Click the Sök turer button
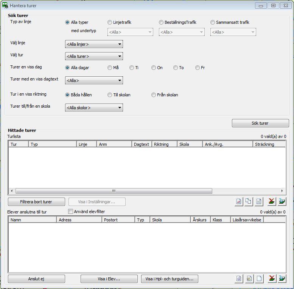Viewport: 294px width, 289px height. tap(260, 123)
